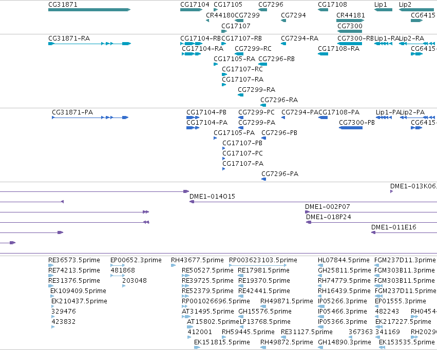Click the 'CG7296-PA' protein label

pyautogui.click(x=280, y=174)
